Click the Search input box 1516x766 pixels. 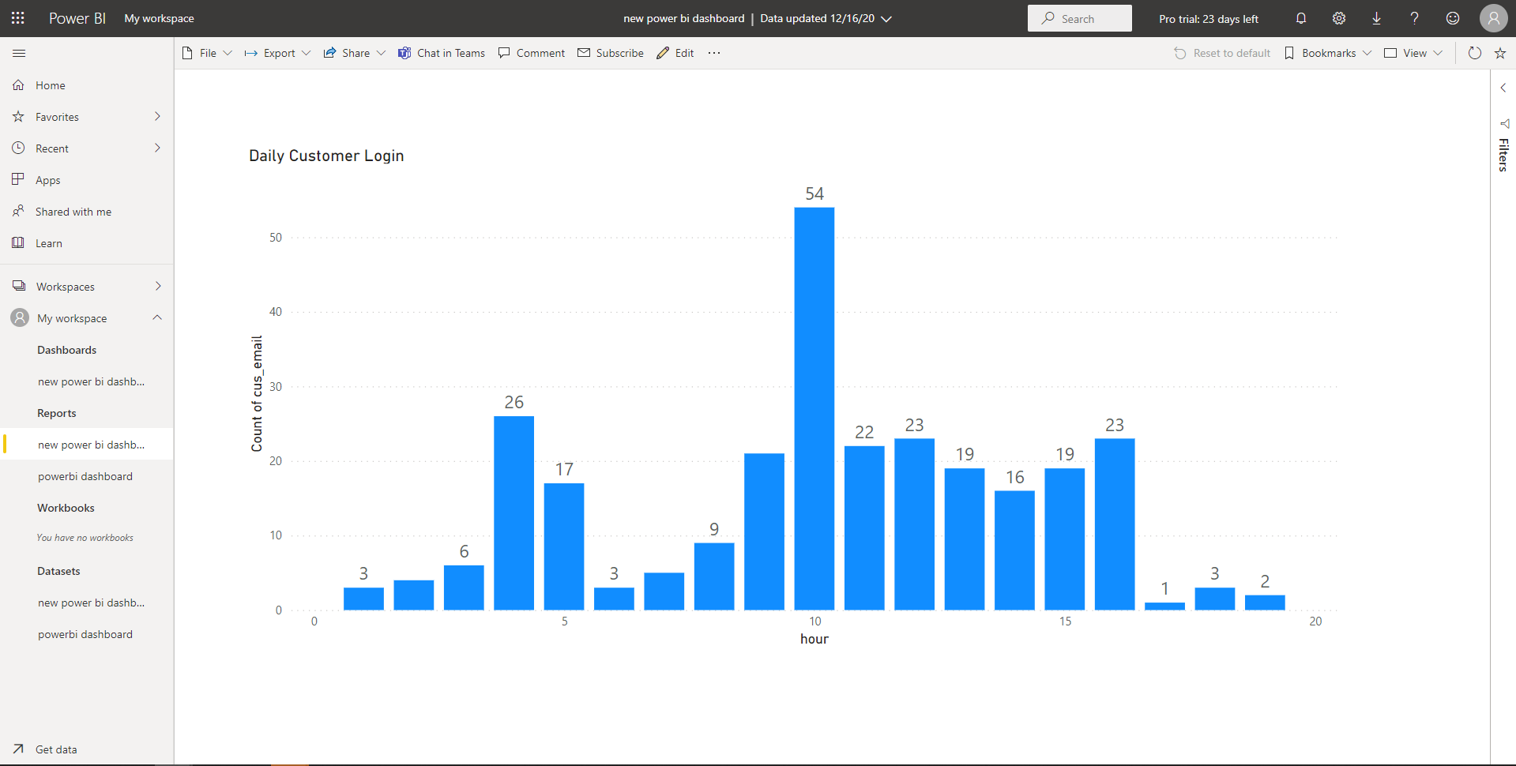(1079, 18)
